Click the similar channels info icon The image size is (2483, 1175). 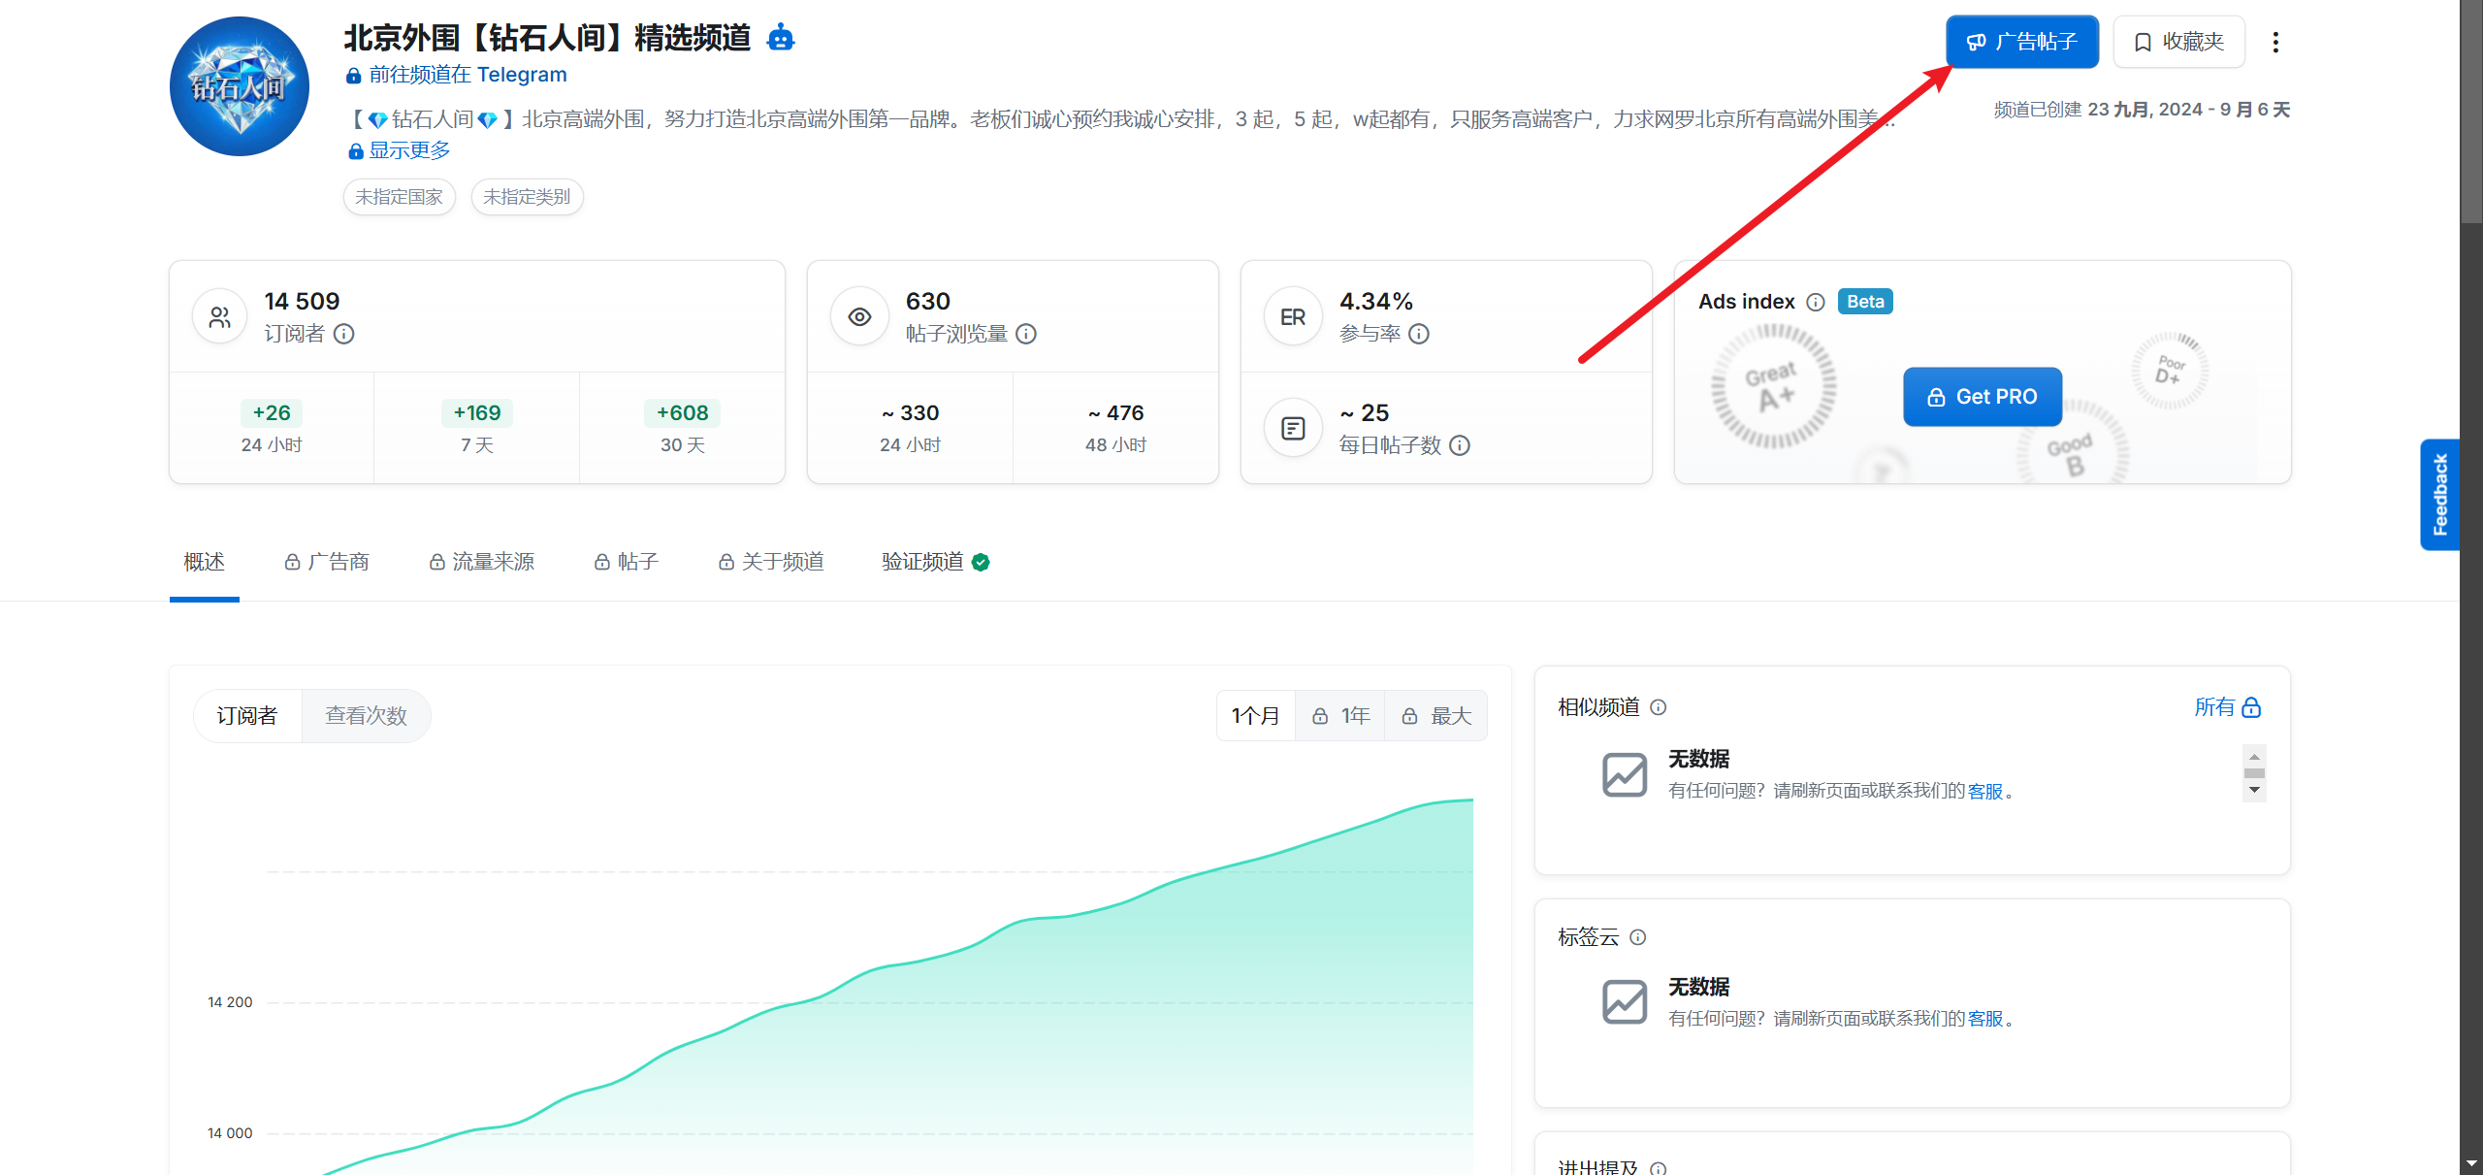pos(1659,707)
